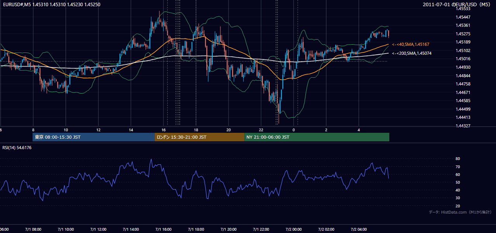Click the Tokyo 08:00-15:30 JST session bar
The image size is (496, 233).
click(x=94, y=137)
